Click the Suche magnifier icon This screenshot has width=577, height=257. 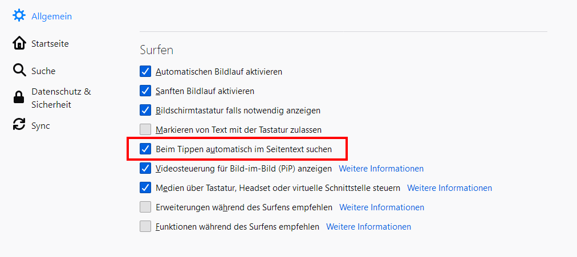click(x=19, y=71)
